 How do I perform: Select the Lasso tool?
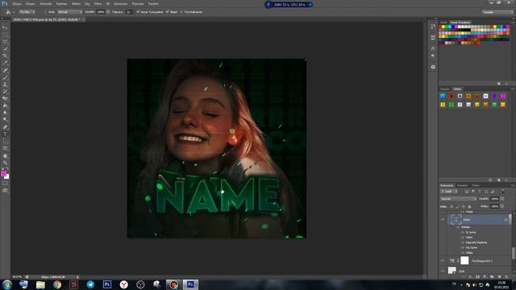point(5,42)
